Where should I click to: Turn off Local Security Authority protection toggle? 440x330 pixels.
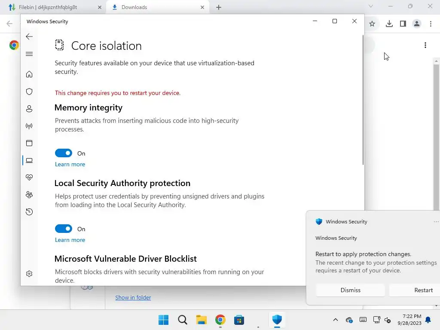pyautogui.click(x=64, y=229)
